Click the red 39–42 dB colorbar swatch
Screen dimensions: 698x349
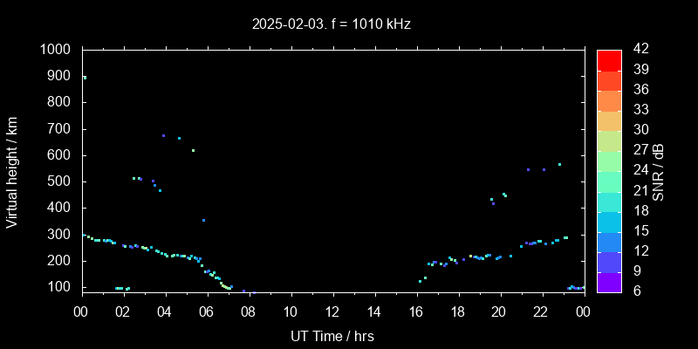pyautogui.click(x=609, y=60)
